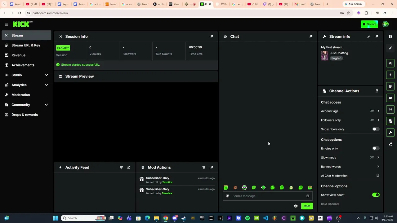The width and height of the screenshot is (397, 223).
Task: Reload the page in browser toolbar
Action: [x=20, y=13]
